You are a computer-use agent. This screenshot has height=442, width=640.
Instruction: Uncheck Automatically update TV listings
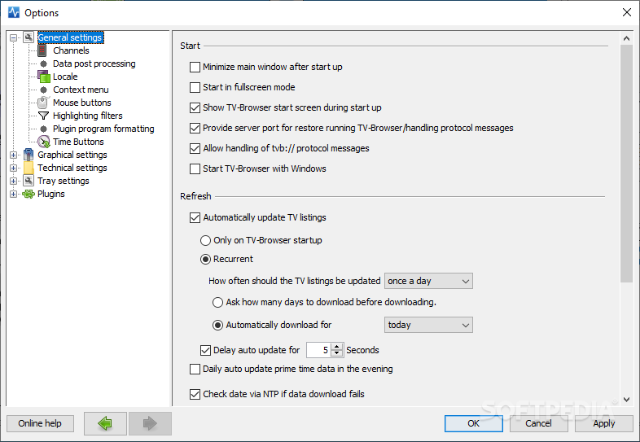pyautogui.click(x=195, y=217)
